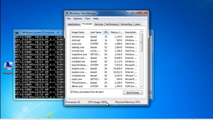Select the taskmgr.exe process row

pyautogui.click(x=105, y=47)
